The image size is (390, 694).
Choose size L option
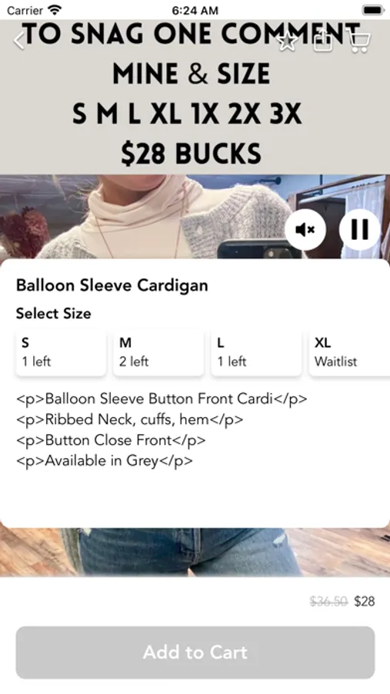[256, 352]
